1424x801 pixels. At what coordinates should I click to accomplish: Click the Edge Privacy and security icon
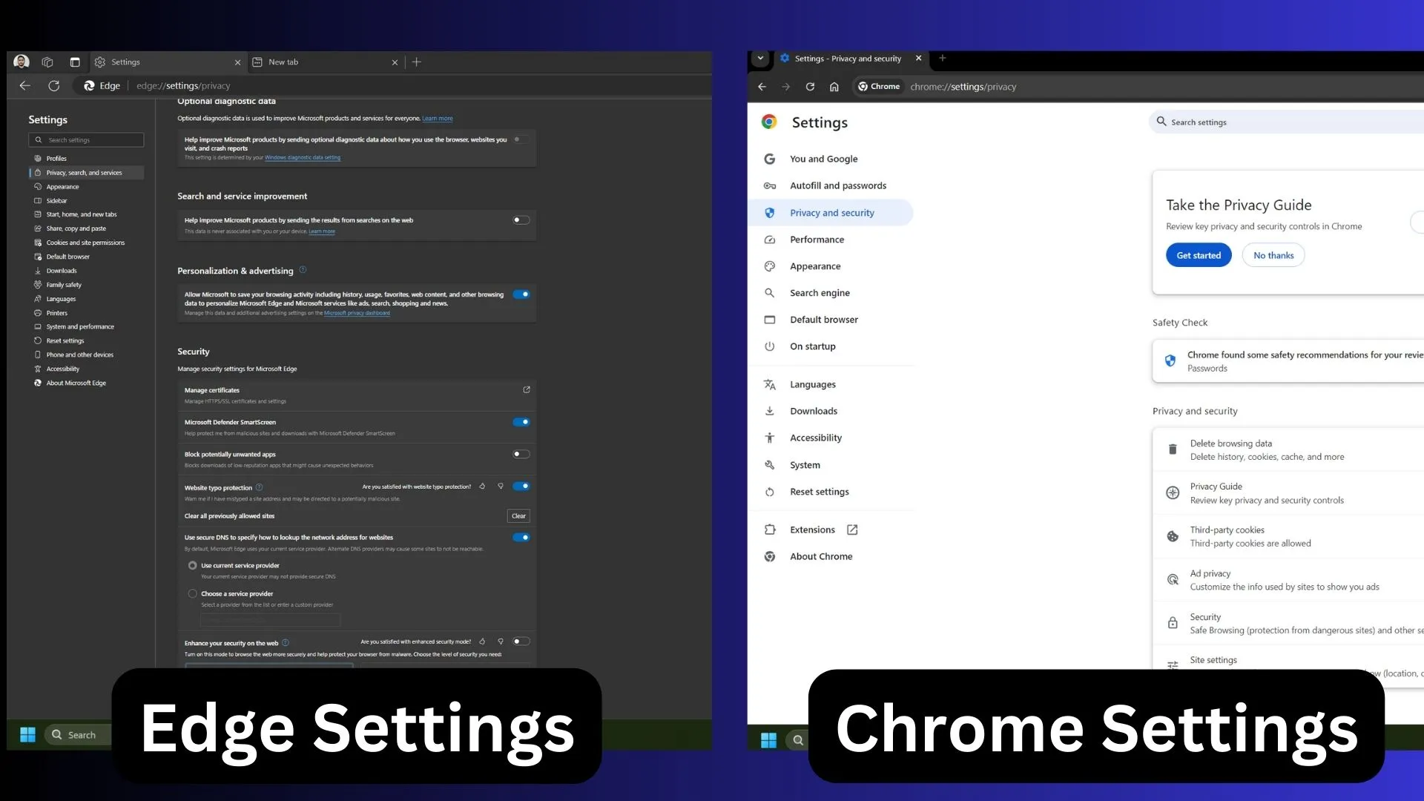(38, 172)
